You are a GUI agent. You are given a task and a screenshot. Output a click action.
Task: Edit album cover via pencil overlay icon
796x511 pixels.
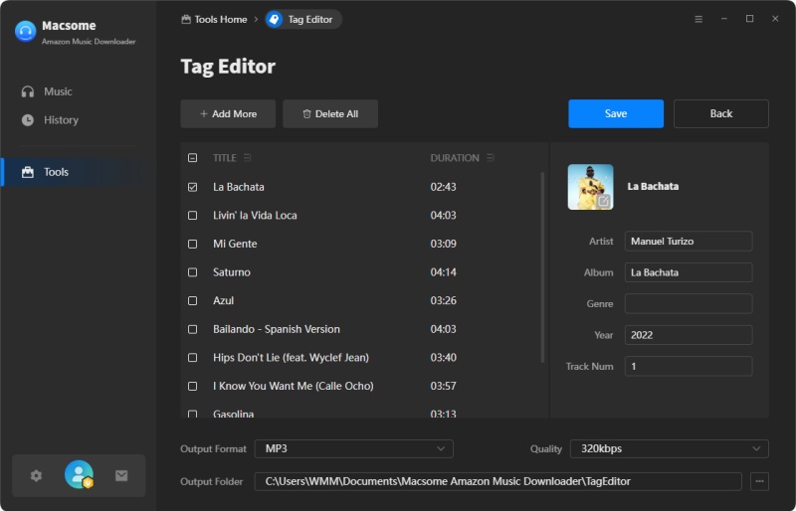(x=603, y=201)
